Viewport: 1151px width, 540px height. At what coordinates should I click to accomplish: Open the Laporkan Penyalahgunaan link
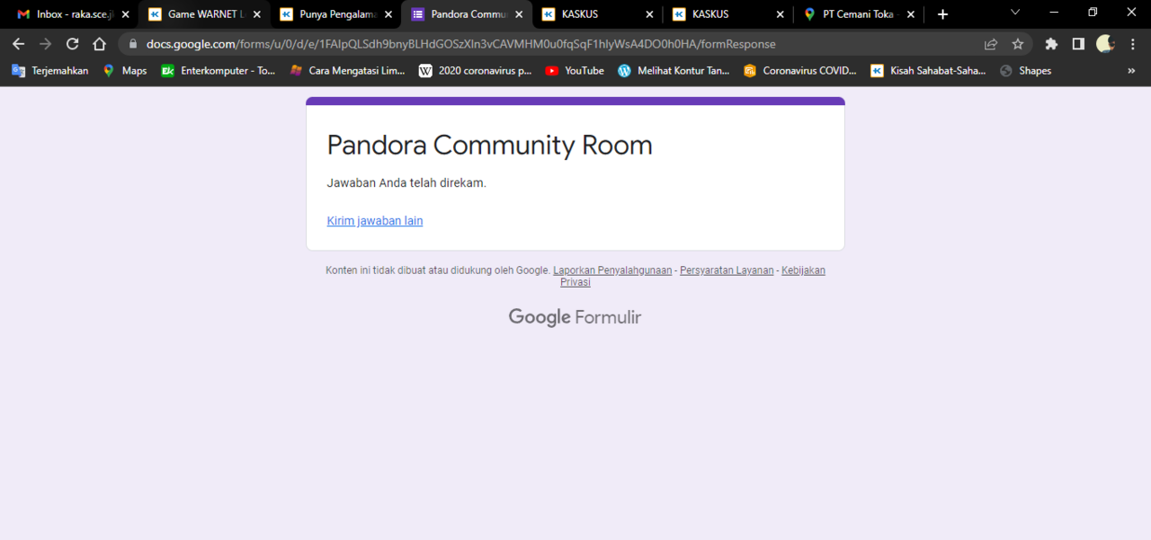tap(612, 270)
